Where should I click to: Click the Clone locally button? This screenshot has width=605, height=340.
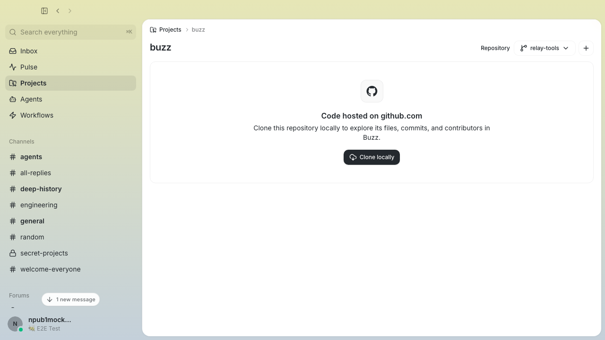(x=372, y=157)
